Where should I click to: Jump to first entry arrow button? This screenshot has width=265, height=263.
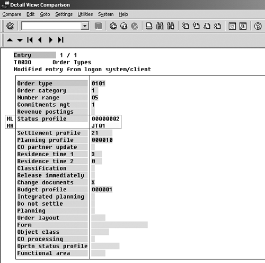point(30,40)
